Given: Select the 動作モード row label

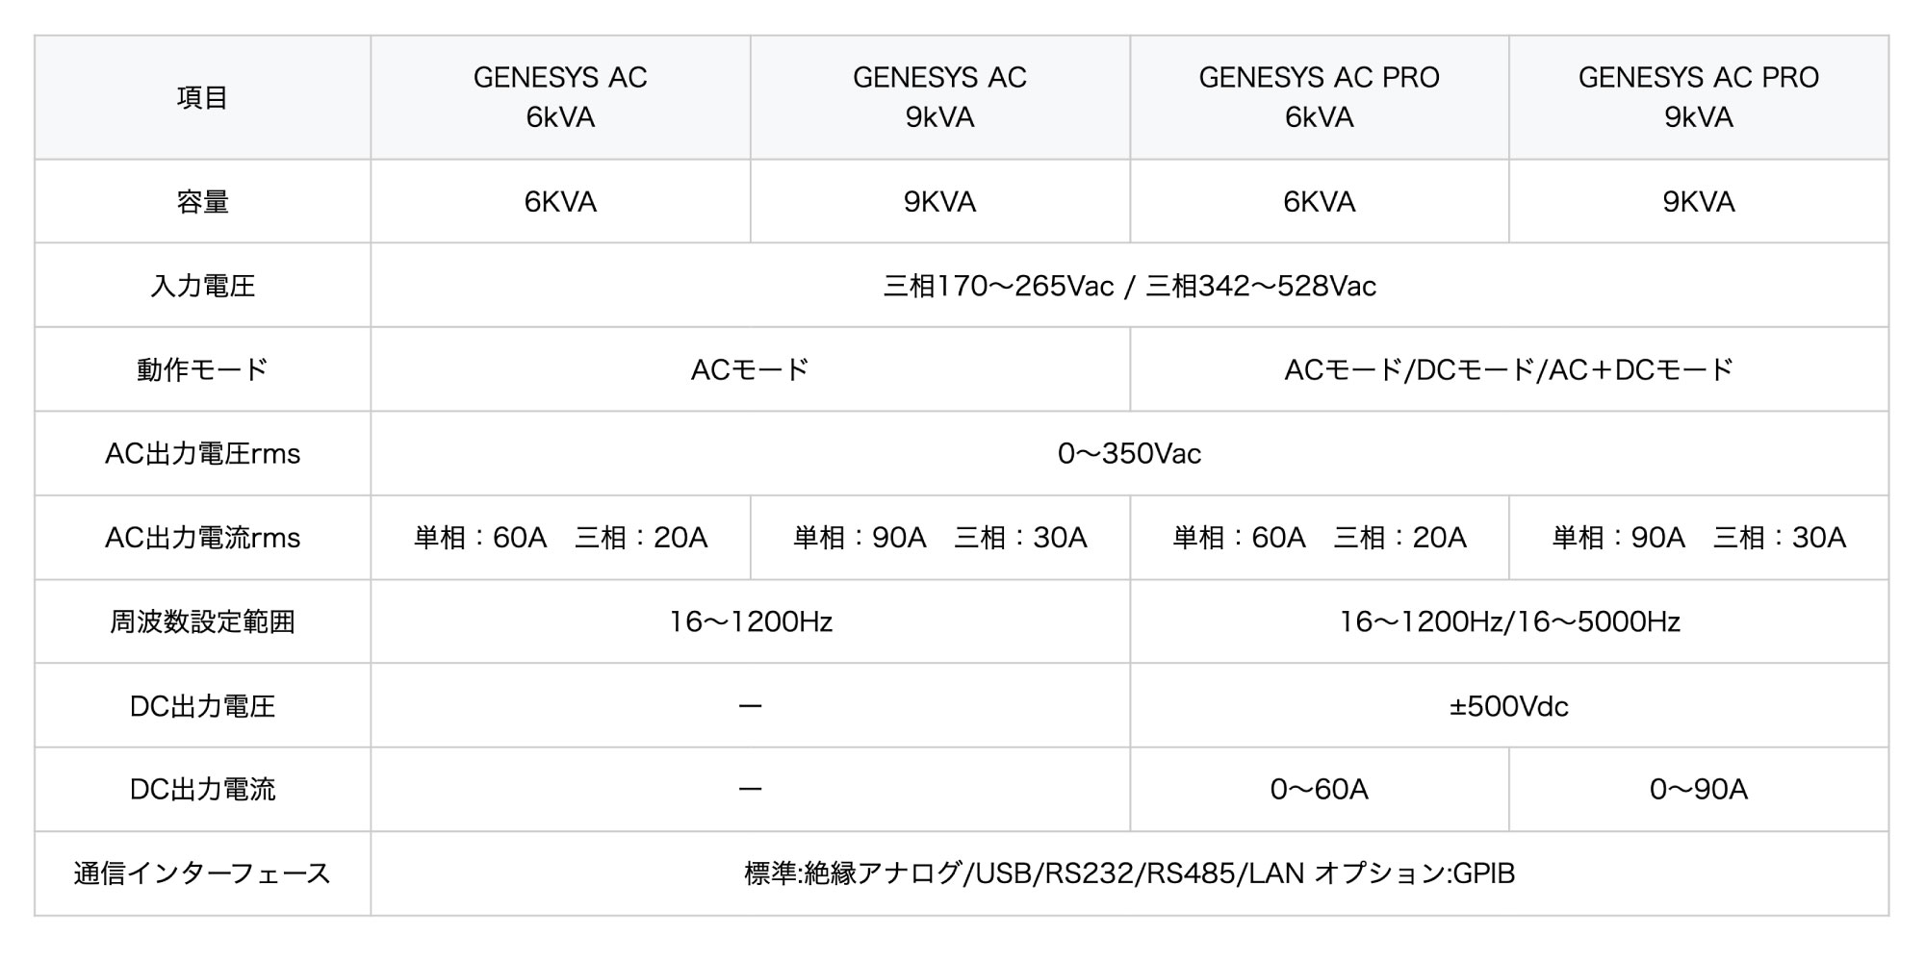Looking at the screenshot, I should [x=202, y=369].
